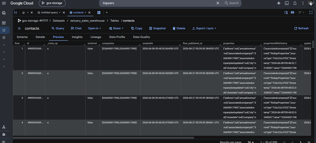316x143 pixels.
Task: Refresh the table view
Action: (301, 28)
